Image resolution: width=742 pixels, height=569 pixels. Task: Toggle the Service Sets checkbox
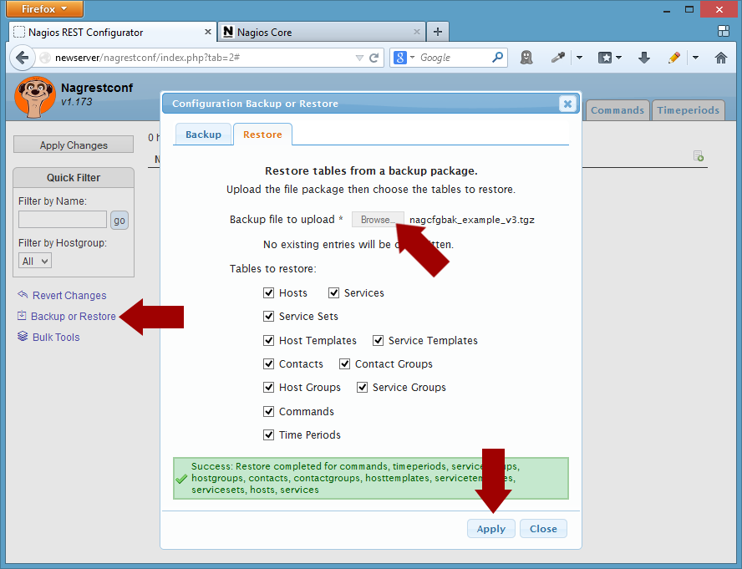tap(268, 316)
